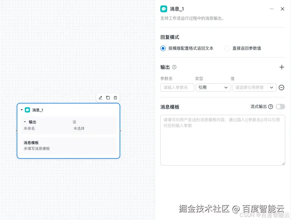Open the 引用 type dropdown

[213, 88]
